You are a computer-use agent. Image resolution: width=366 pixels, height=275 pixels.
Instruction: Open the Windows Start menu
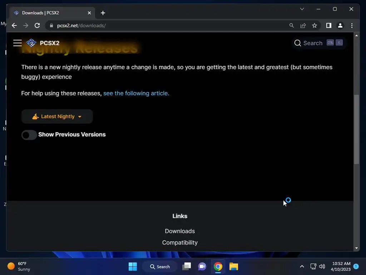[133, 266]
